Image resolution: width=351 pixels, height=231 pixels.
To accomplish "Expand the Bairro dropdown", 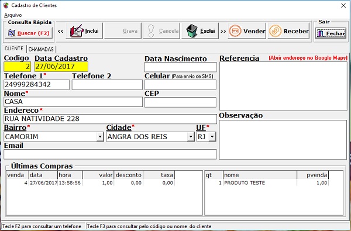I will 100,136.
